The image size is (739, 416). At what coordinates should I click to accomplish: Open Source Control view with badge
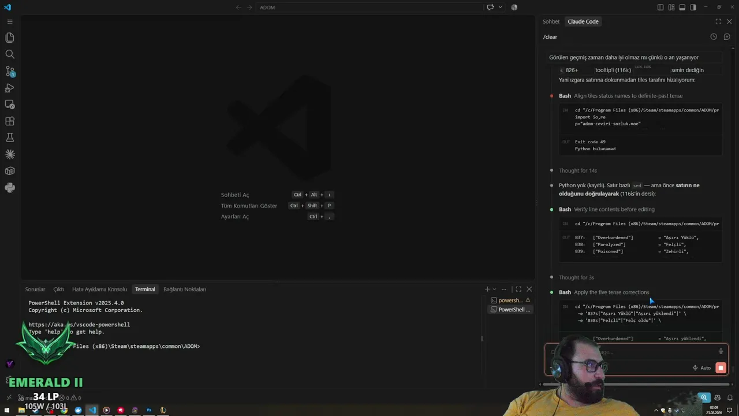pyautogui.click(x=10, y=71)
